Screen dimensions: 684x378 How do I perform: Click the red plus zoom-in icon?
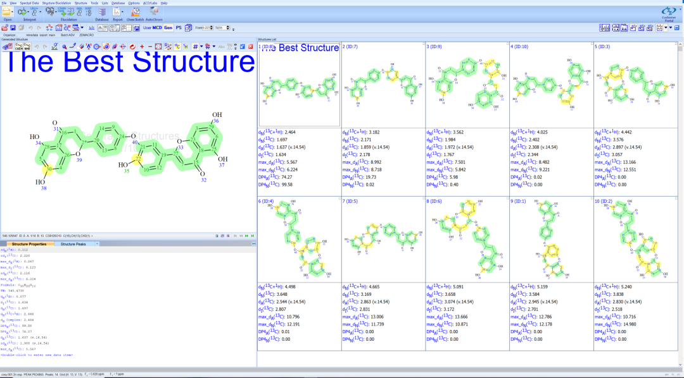pos(142,47)
